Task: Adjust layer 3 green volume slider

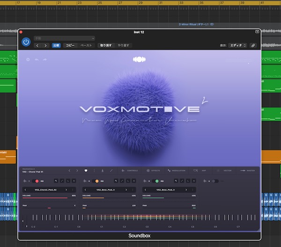Action: point(169,198)
